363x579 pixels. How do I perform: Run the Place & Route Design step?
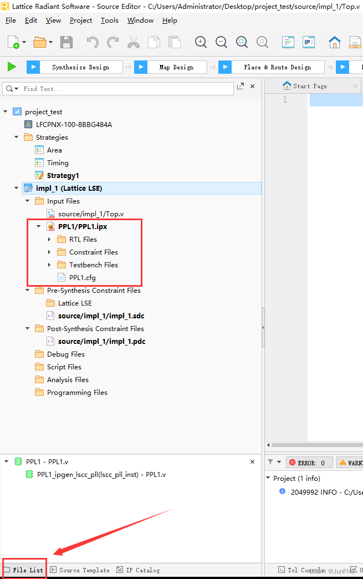pyautogui.click(x=272, y=67)
